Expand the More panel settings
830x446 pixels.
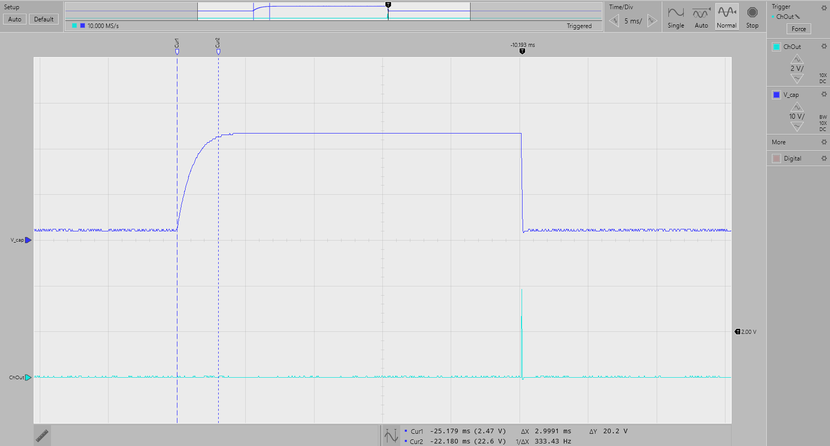tap(824, 142)
